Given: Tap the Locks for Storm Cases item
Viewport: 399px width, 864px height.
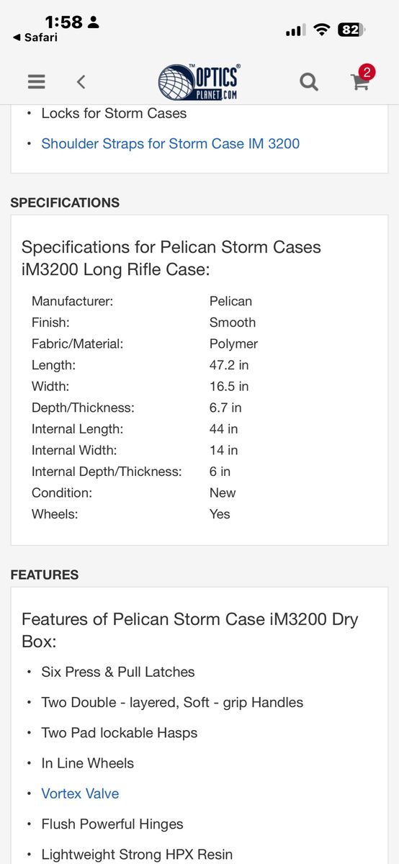Looking at the screenshot, I should coord(114,113).
